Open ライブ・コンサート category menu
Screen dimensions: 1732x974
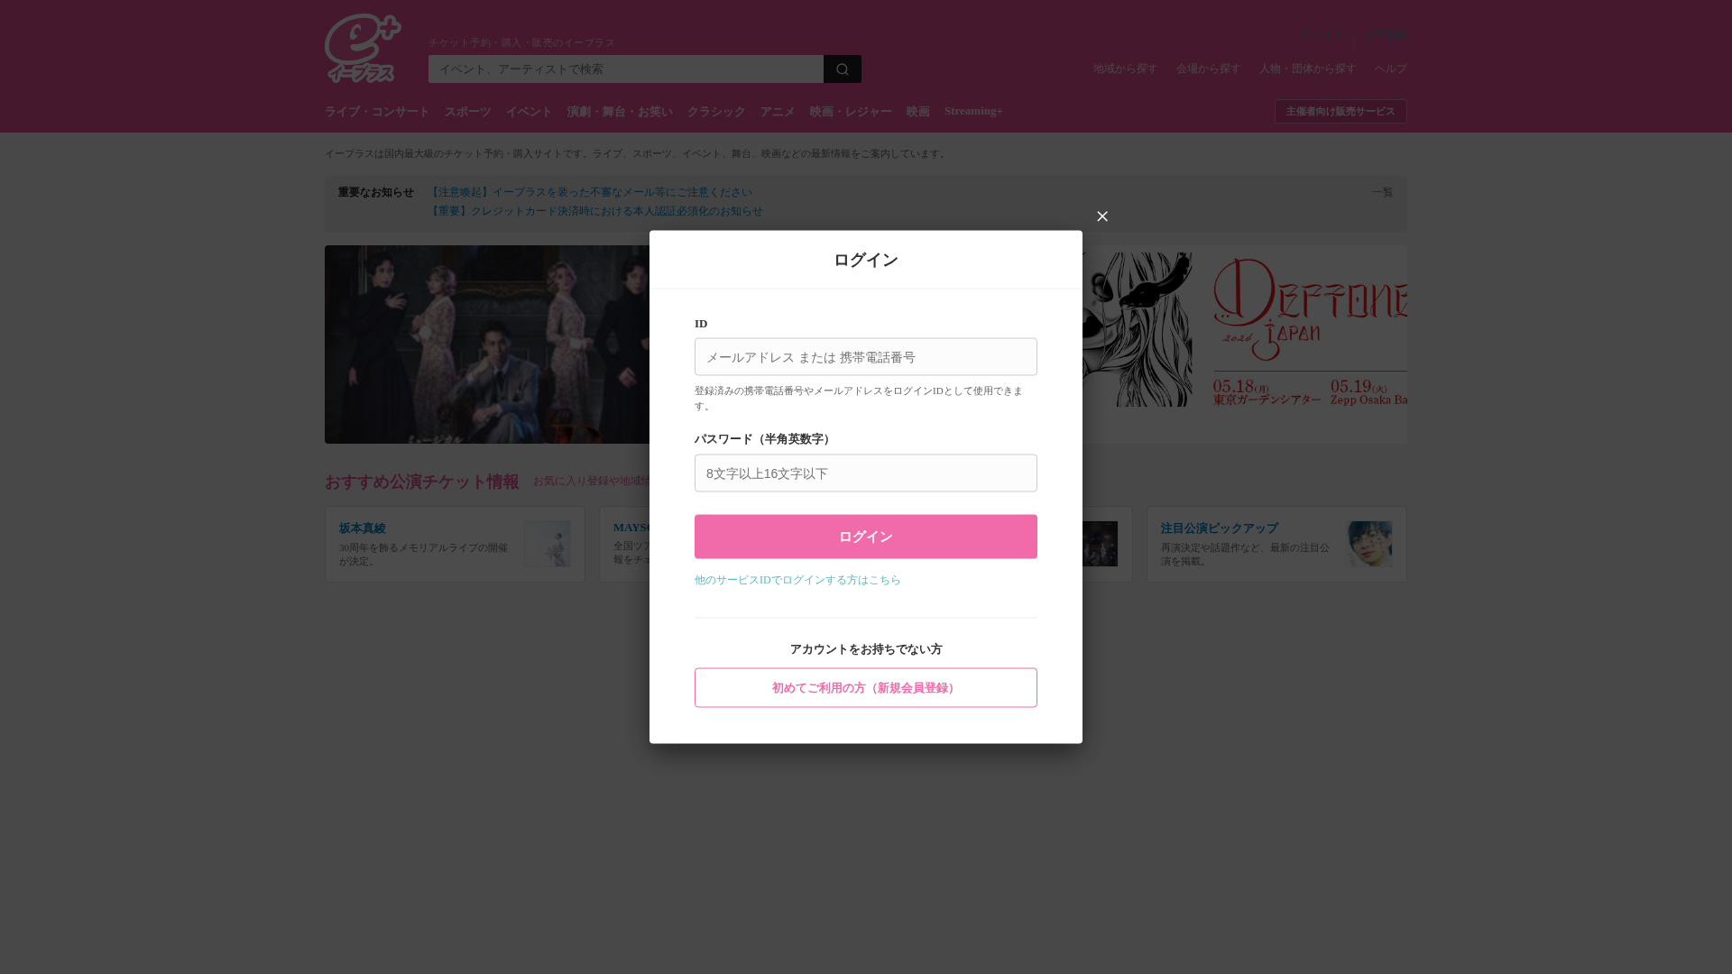tap(377, 112)
